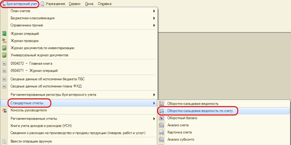Expand the Регламентированные отчеты submenu arrow
Screen dimensions: 291x145
coord(154,119)
